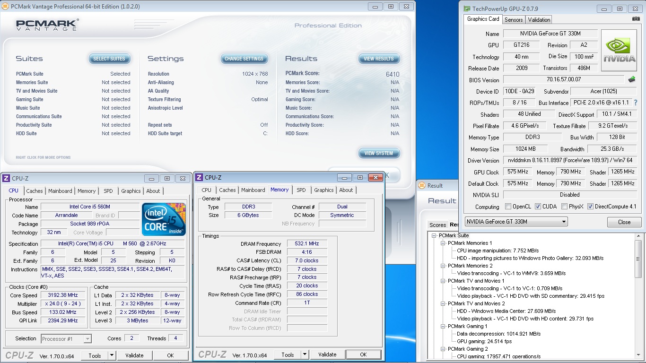The image size is (646, 363).
Task: Click the VIEW SYSTEM button
Action: [x=379, y=153]
